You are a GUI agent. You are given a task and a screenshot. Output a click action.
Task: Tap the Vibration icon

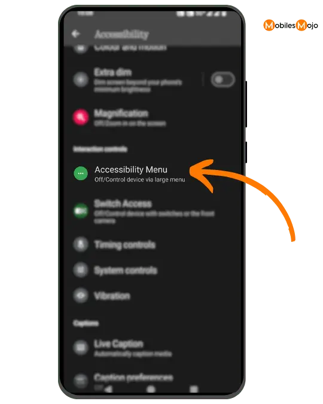click(81, 296)
